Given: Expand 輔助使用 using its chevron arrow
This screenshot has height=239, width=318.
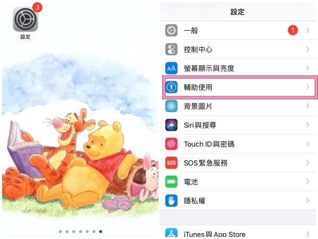Looking at the screenshot, I should point(307,87).
